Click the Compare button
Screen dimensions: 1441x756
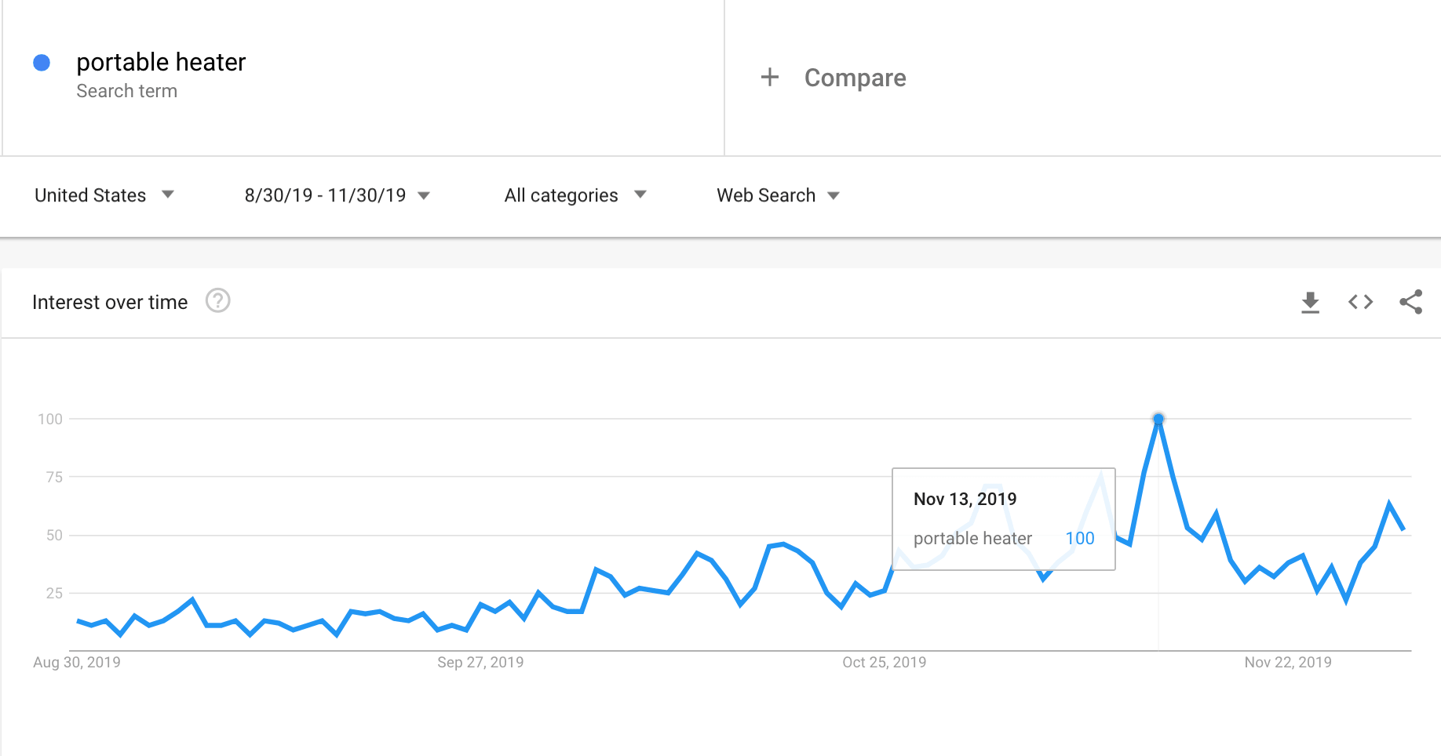click(855, 78)
